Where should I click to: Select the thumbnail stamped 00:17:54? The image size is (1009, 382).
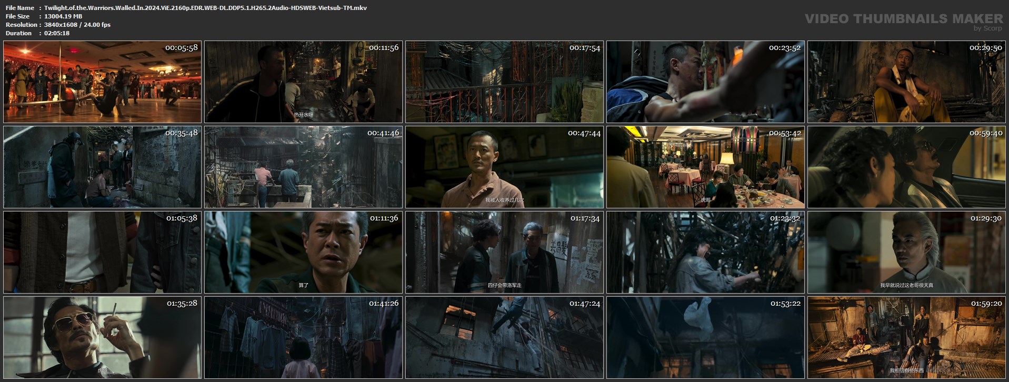click(x=504, y=82)
